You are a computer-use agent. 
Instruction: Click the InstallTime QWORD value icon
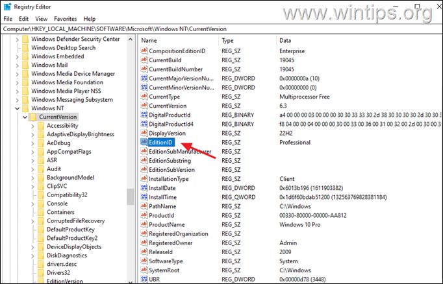tap(144, 197)
